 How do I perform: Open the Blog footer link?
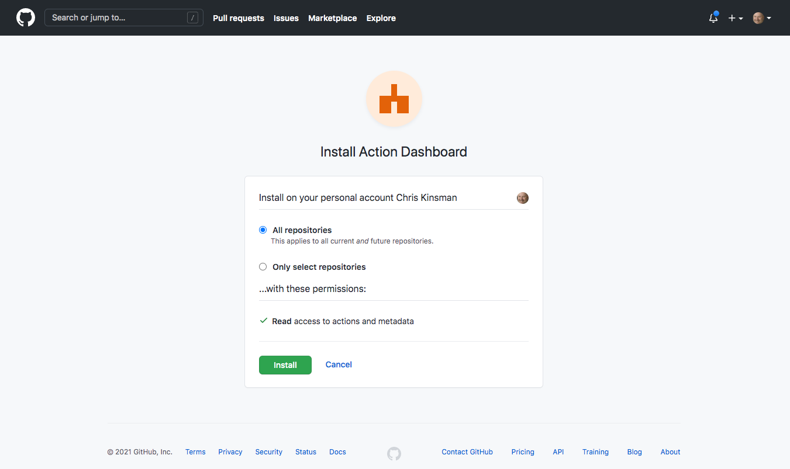point(634,452)
